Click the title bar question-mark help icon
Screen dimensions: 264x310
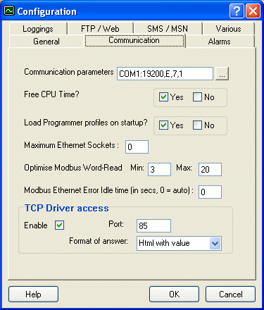237,11
